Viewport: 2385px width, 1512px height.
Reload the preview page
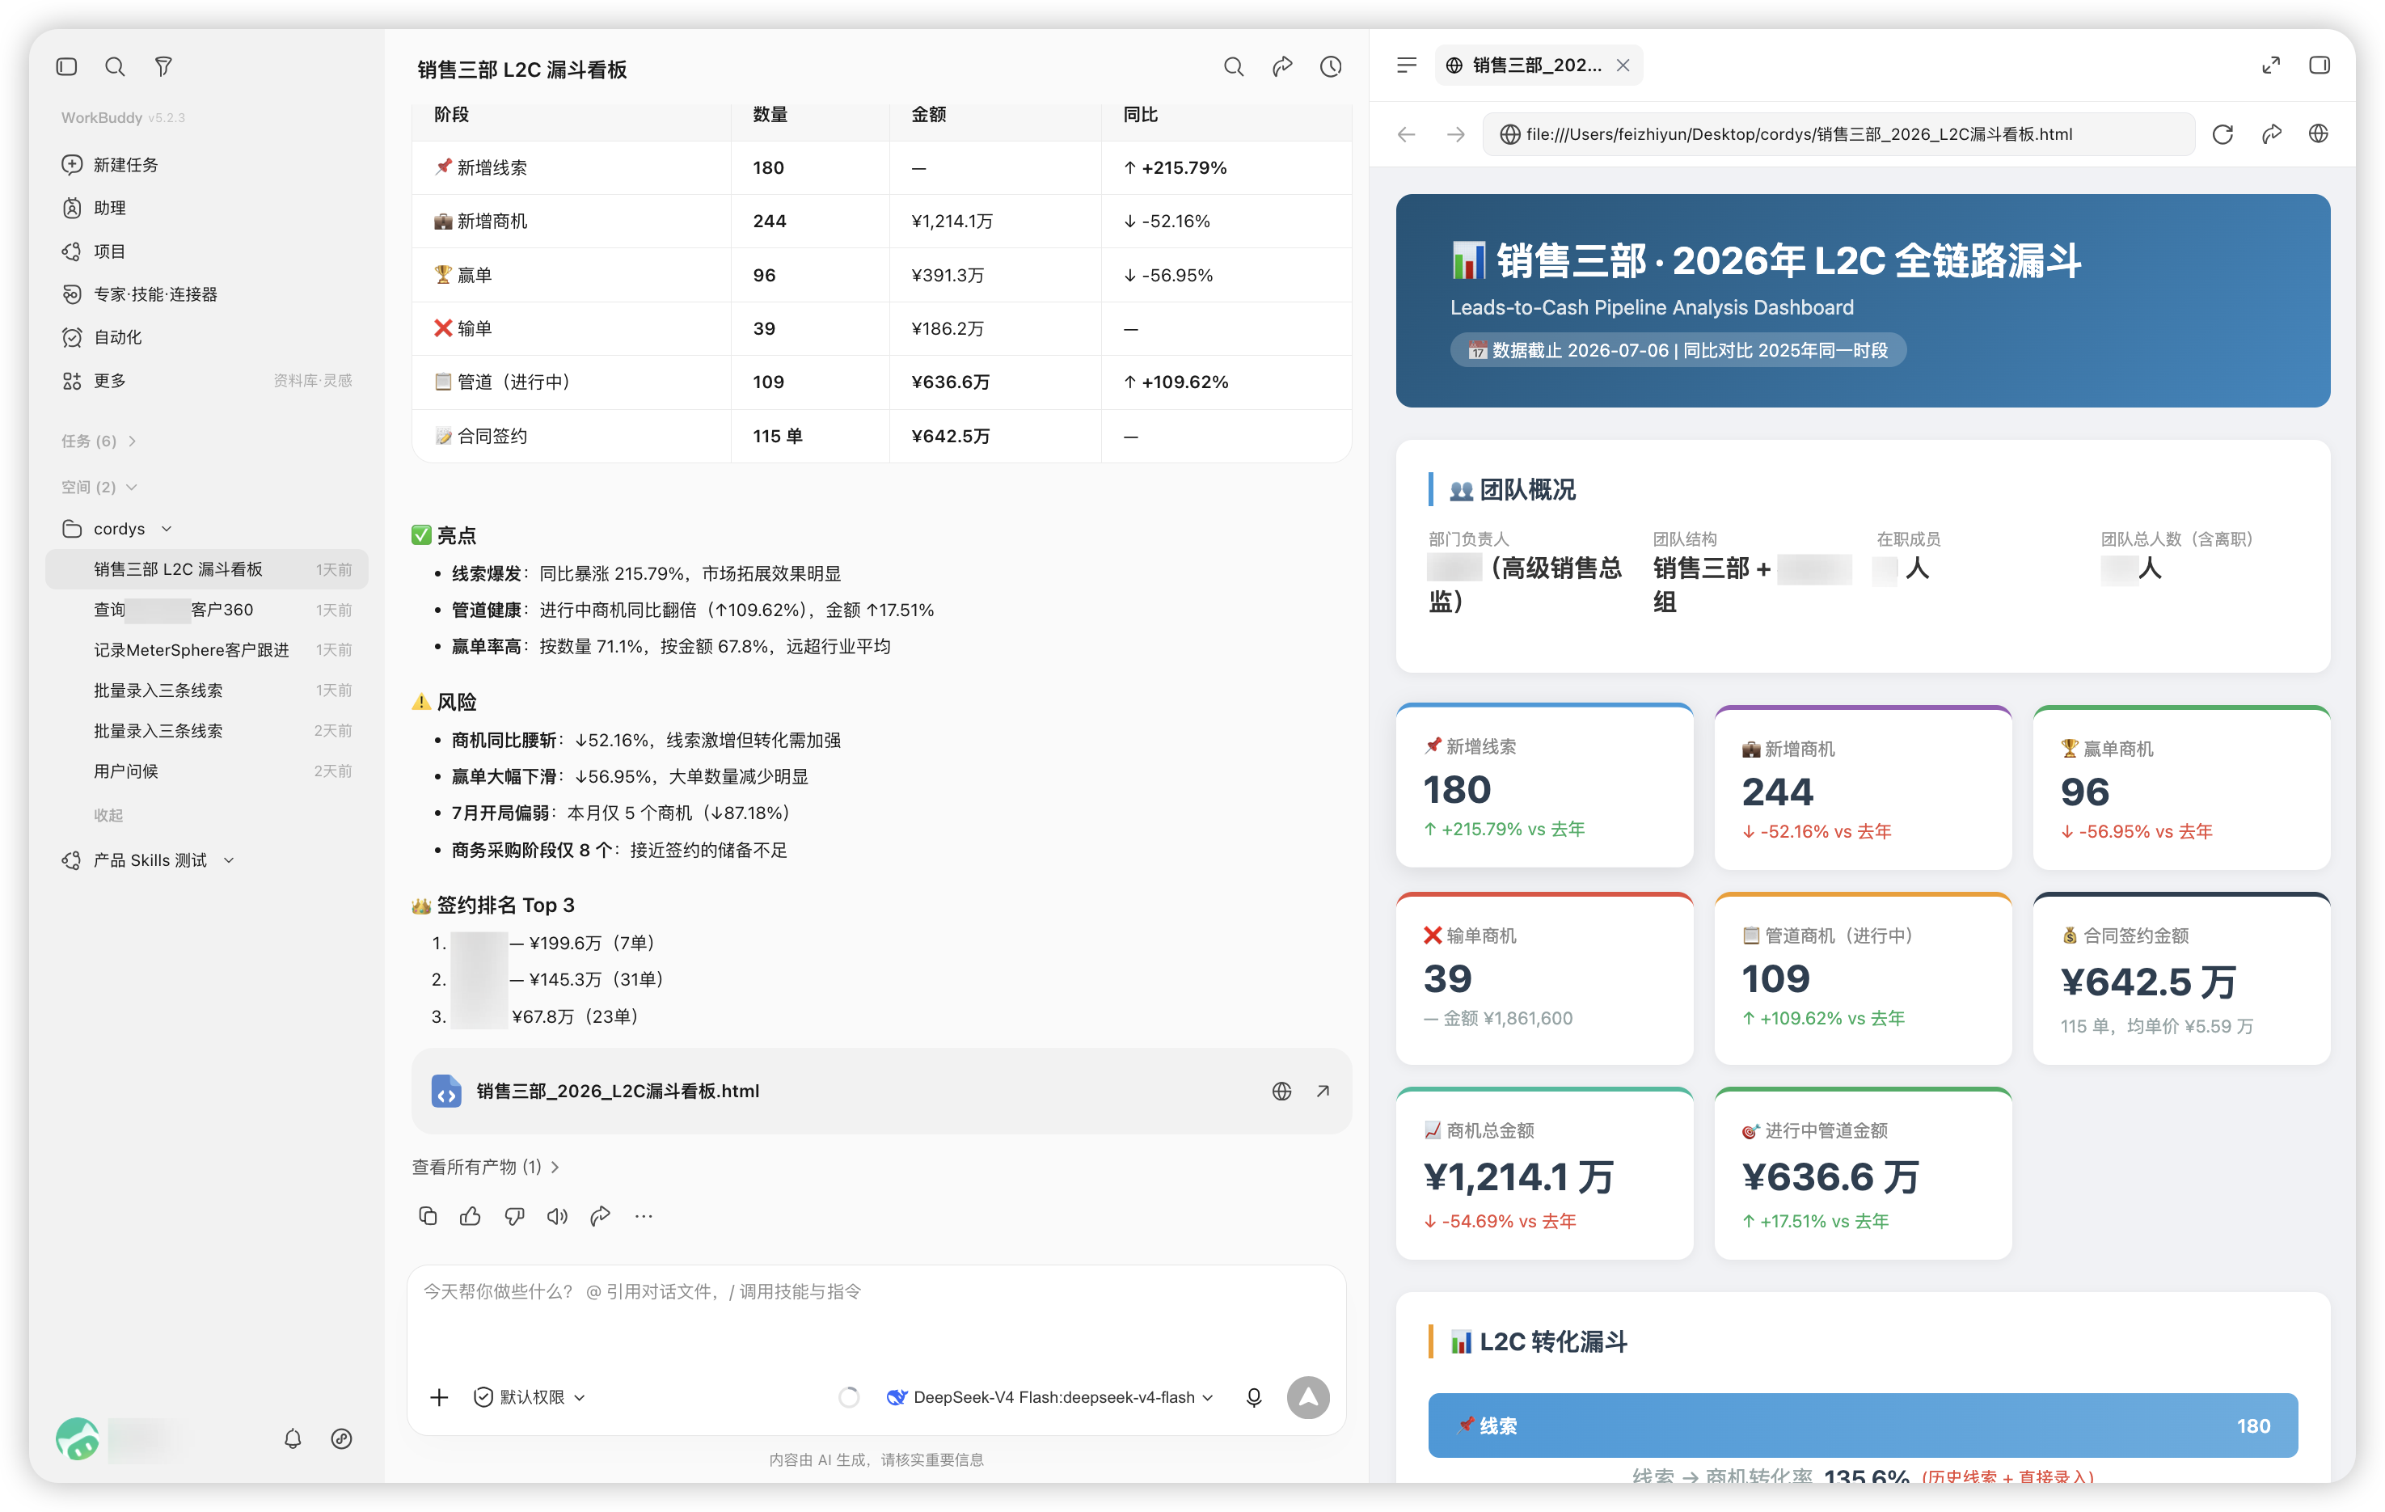[2222, 133]
